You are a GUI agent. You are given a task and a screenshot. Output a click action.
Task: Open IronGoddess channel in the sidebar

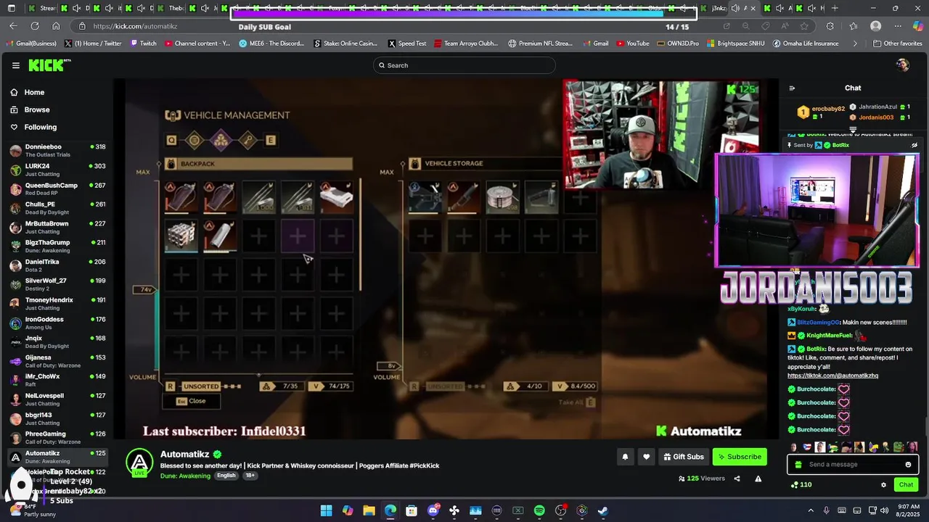pos(57,323)
